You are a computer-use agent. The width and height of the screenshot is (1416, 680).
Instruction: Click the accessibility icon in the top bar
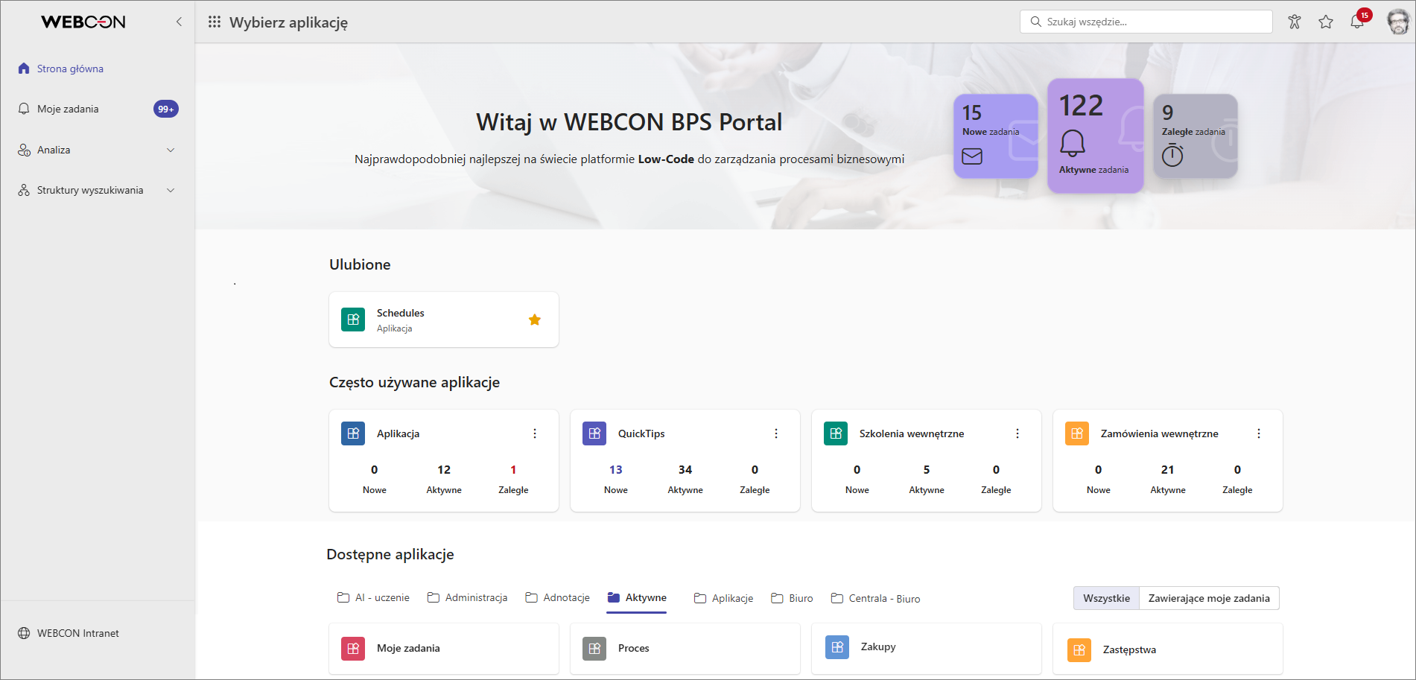1295,22
